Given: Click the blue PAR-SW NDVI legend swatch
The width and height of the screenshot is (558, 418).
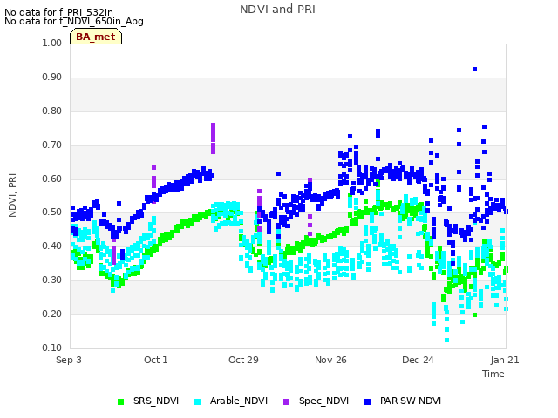Looking at the screenshot, I should coord(367,401).
